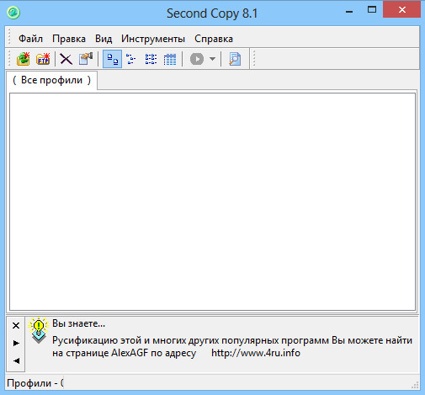Click the Вы знаете... heading
Screen dimensions: 425x395
pyautogui.click(x=78, y=323)
